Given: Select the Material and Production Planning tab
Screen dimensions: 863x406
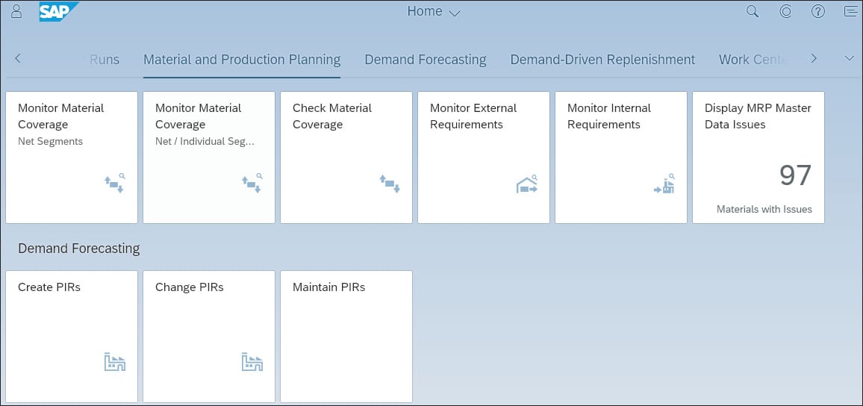Looking at the screenshot, I should pos(242,60).
